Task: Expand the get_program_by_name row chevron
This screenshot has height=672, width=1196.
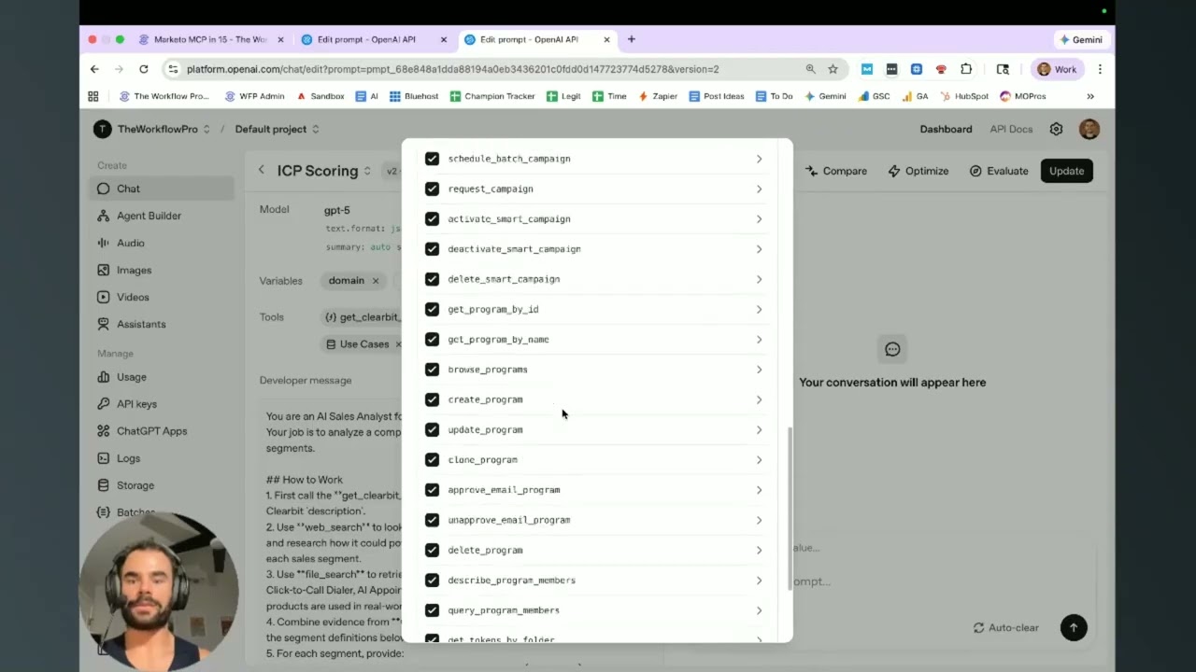Action: pos(759,340)
